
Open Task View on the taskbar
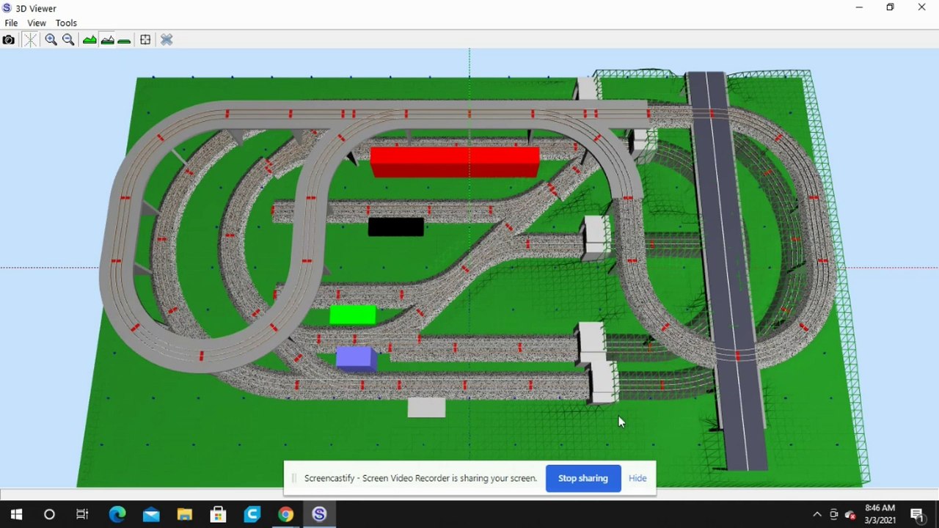tap(82, 515)
